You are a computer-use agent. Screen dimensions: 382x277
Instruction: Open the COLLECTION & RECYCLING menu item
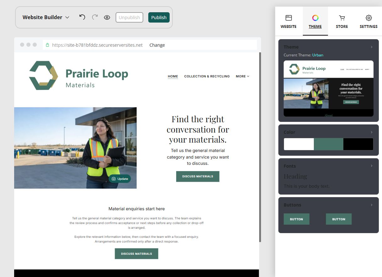pyautogui.click(x=207, y=76)
